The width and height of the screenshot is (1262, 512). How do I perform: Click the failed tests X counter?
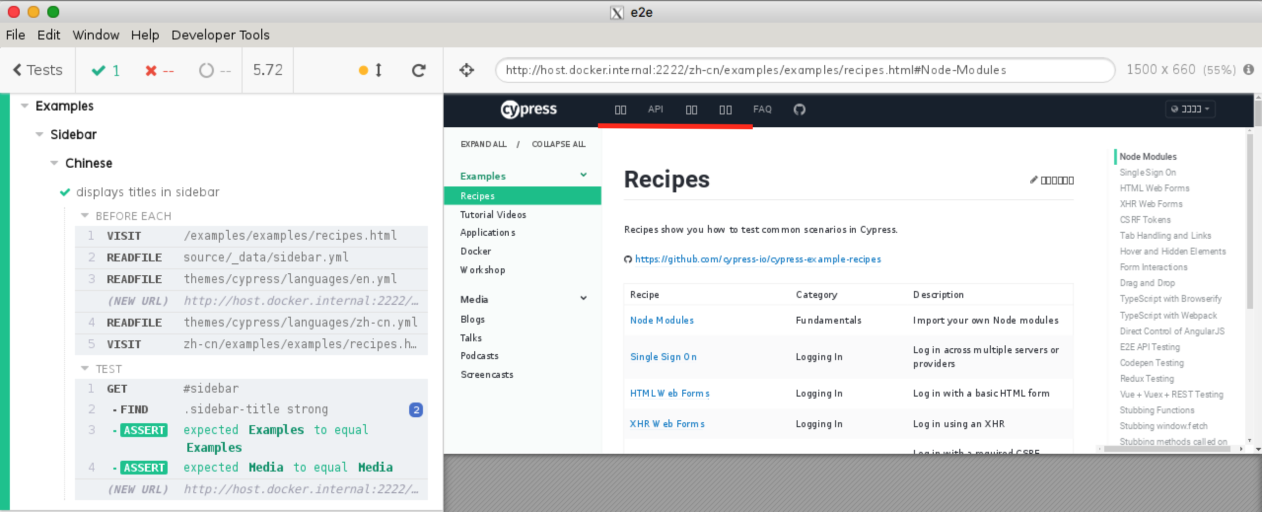click(160, 71)
